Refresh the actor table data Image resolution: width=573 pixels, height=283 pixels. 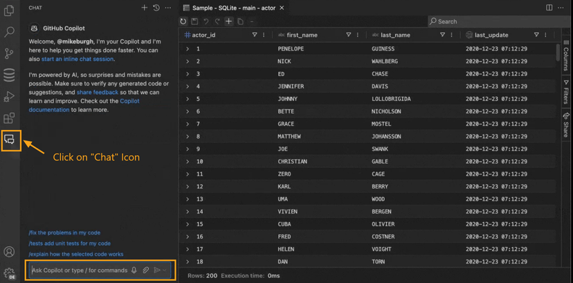point(183,21)
